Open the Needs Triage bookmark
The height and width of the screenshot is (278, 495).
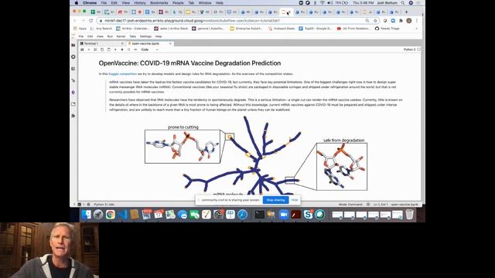pyautogui.click(x=387, y=29)
